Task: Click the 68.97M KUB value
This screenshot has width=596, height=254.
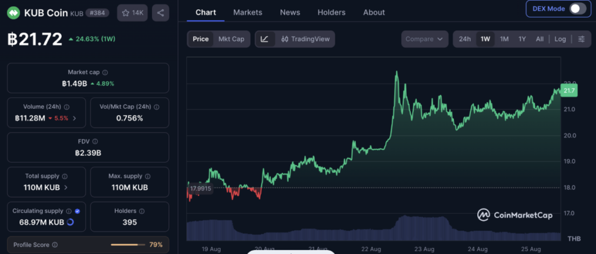Action: tap(42, 223)
